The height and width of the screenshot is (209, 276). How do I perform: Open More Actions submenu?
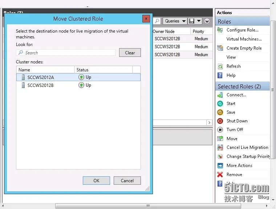pyautogui.click(x=239, y=166)
